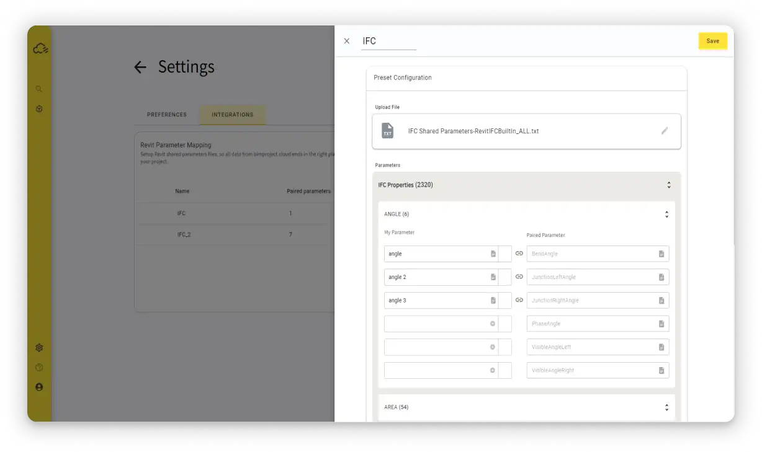Click the link icon beside JunctionLeftAngle

pos(519,277)
